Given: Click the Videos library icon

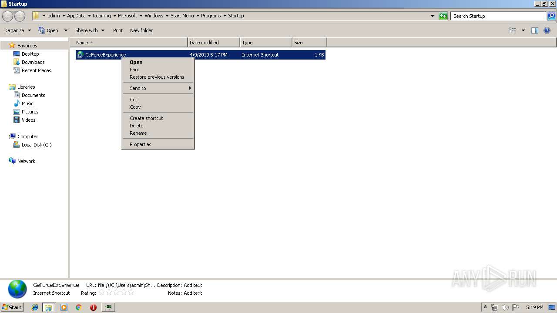Looking at the screenshot, I should (x=17, y=120).
